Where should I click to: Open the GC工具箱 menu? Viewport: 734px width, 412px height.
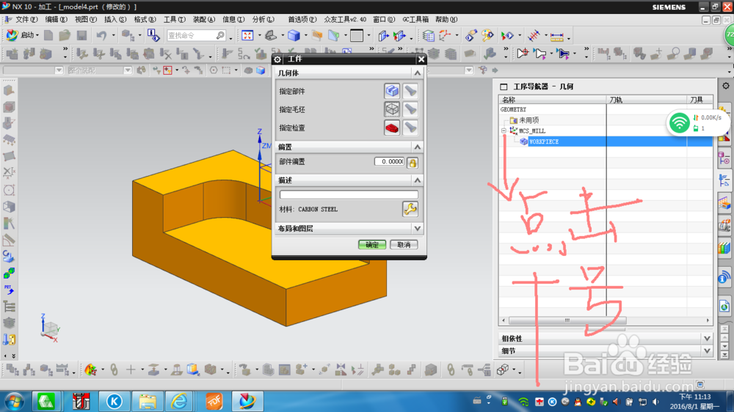tap(415, 19)
